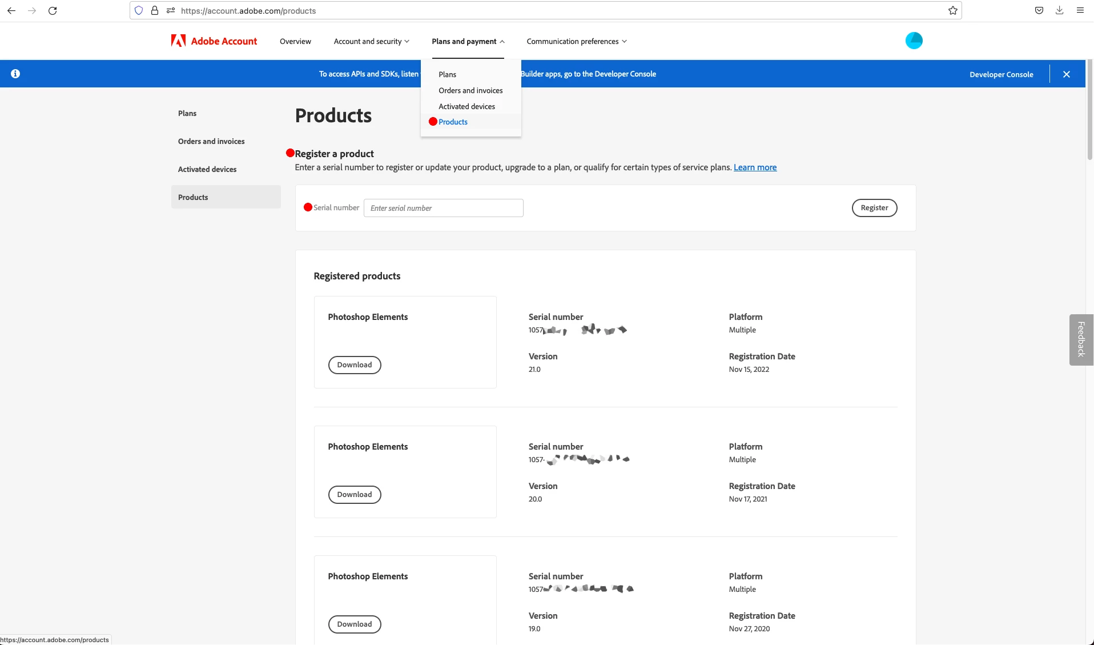The image size is (1094, 645).
Task: Click the padlock site security icon
Action: point(155,10)
